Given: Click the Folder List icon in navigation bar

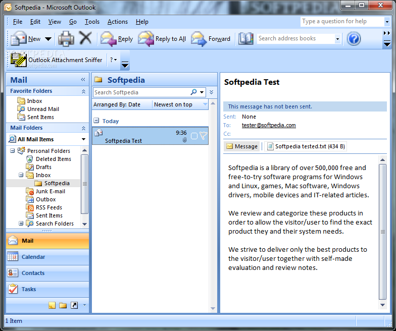Looking at the screenshot, I should (x=63, y=305).
